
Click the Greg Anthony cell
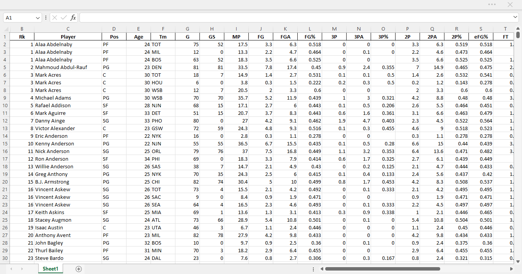pos(68,174)
